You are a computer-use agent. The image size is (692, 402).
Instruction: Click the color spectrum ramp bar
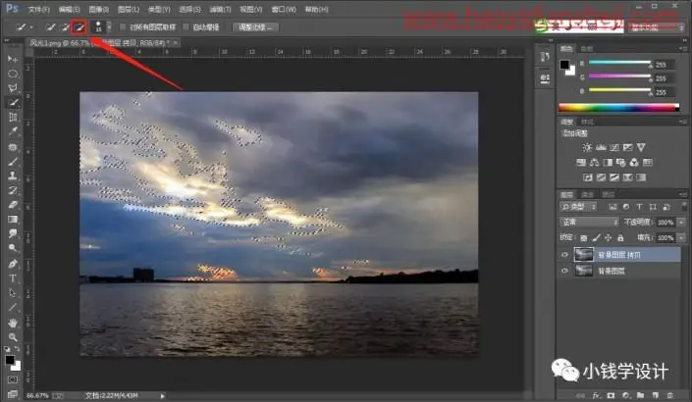click(618, 107)
